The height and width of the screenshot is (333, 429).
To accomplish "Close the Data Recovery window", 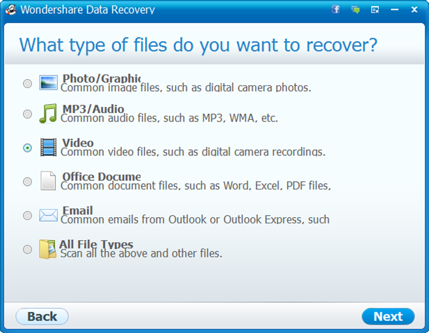I will 414,10.
